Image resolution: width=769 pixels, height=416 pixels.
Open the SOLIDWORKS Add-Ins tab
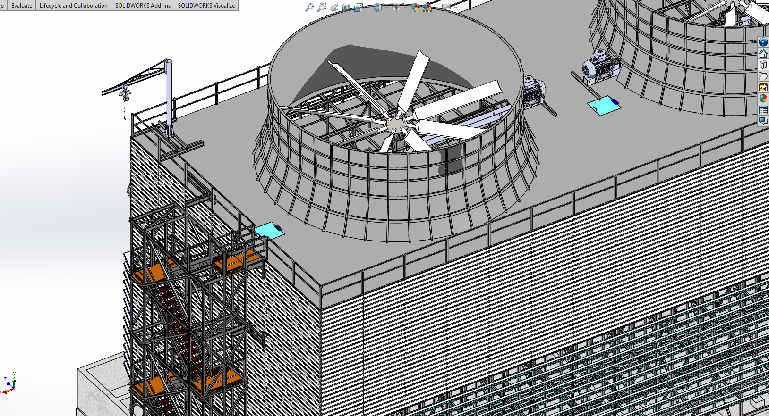point(143,6)
